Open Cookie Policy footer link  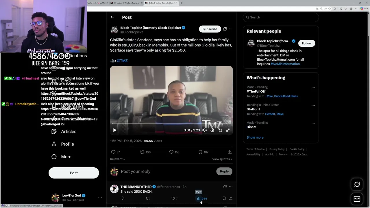297,149
